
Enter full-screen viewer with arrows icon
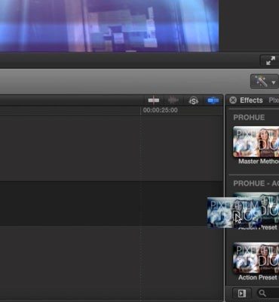click(271, 60)
